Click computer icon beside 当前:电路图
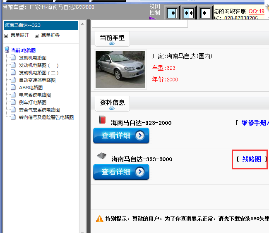Image resolution: width=269 pixels, height=233 pixels. pos(7,50)
